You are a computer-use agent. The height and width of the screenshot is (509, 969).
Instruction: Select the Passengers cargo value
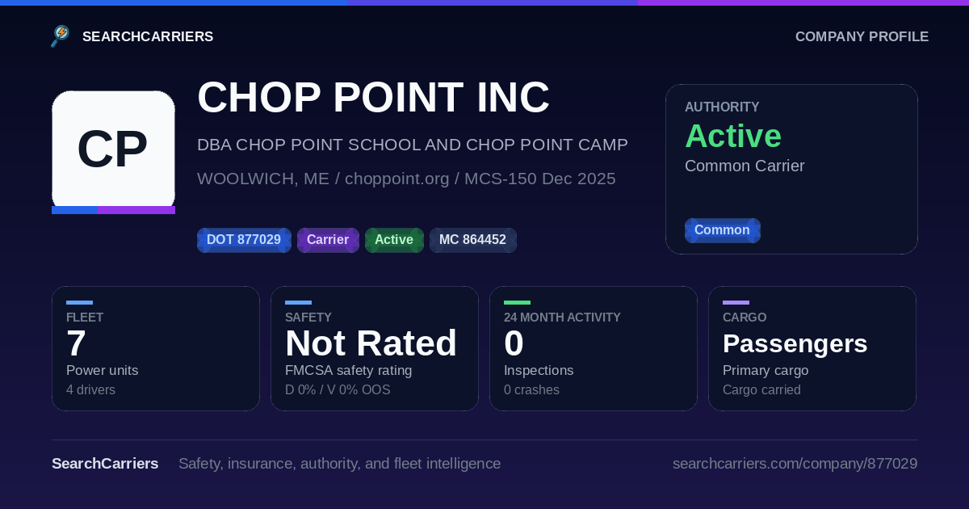tap(795, 343)
